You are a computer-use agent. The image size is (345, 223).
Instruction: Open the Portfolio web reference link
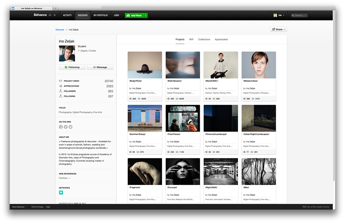tap(64, 178)
